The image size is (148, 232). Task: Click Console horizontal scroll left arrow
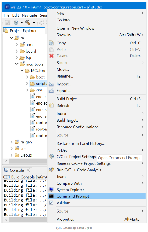[6, 220]
